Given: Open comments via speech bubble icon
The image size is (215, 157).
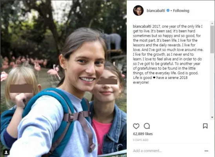Looking at the screenshot, I should (x=147, y=126).
